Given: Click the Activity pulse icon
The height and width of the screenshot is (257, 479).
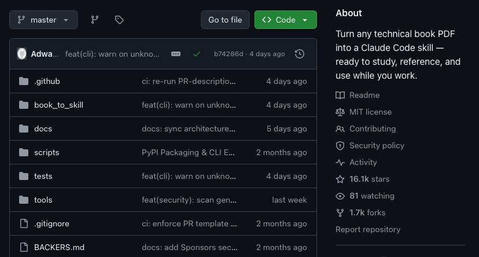Looking at the screenshot, I should coord(340,163).
